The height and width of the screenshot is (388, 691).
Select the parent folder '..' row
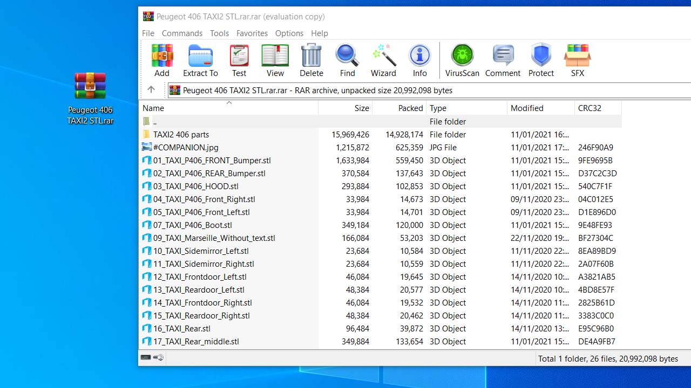tap(381, 121)
